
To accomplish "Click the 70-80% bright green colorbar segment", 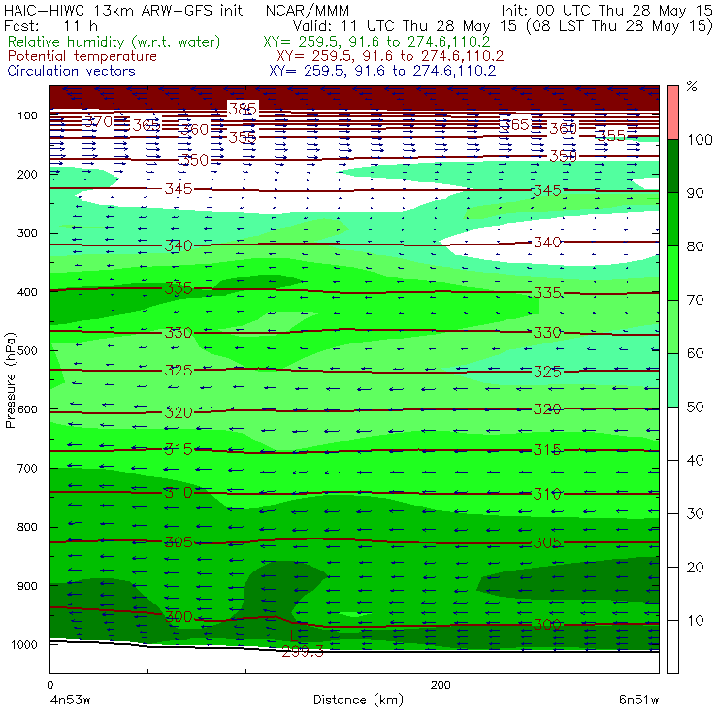I will 672,273.
